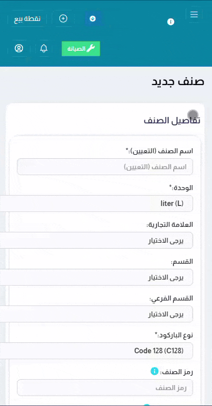Click the blue download arrow icon

point(93,18)
